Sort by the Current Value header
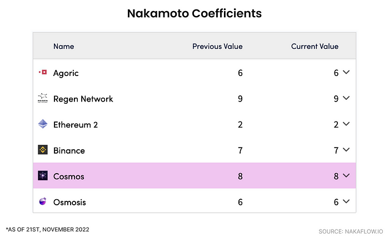 [315, 46]
